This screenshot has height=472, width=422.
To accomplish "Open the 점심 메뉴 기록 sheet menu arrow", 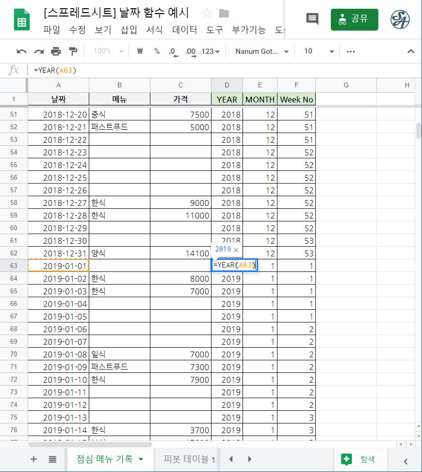I will tap(141, 459).
